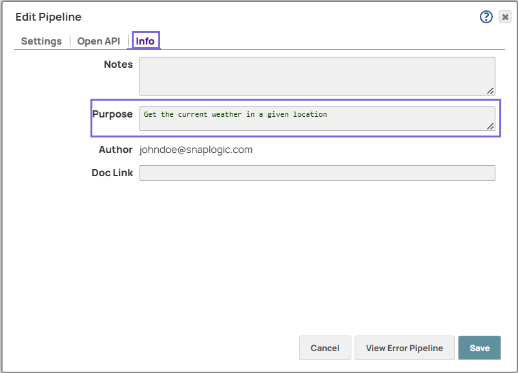Click the empty Doc Link field
The width and height of the screenshot is (518, 373).
tap(317, 172)
